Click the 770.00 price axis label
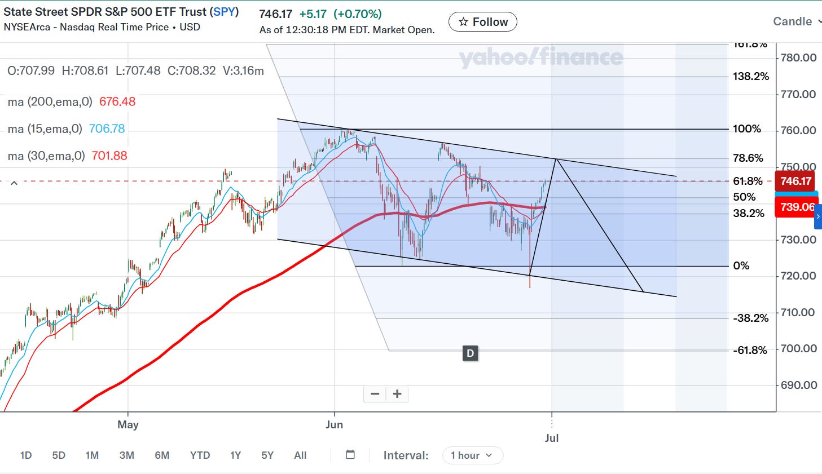The height and width of the screenshot is (474, 822). [798, 94]
